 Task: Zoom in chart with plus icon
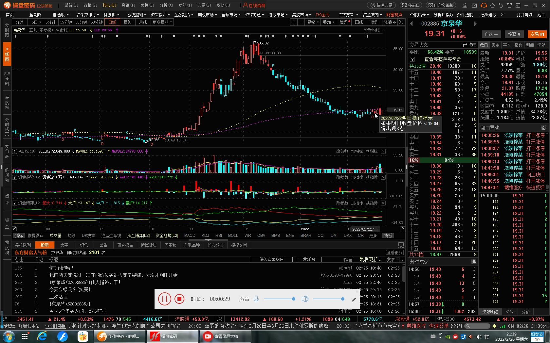[294, 22]
